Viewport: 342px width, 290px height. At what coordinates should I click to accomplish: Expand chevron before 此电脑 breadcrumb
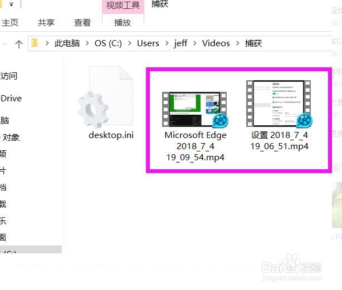coord(47,43)
